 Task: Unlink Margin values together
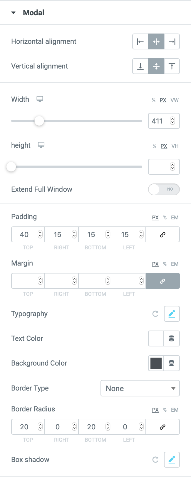tap(162, 281)
